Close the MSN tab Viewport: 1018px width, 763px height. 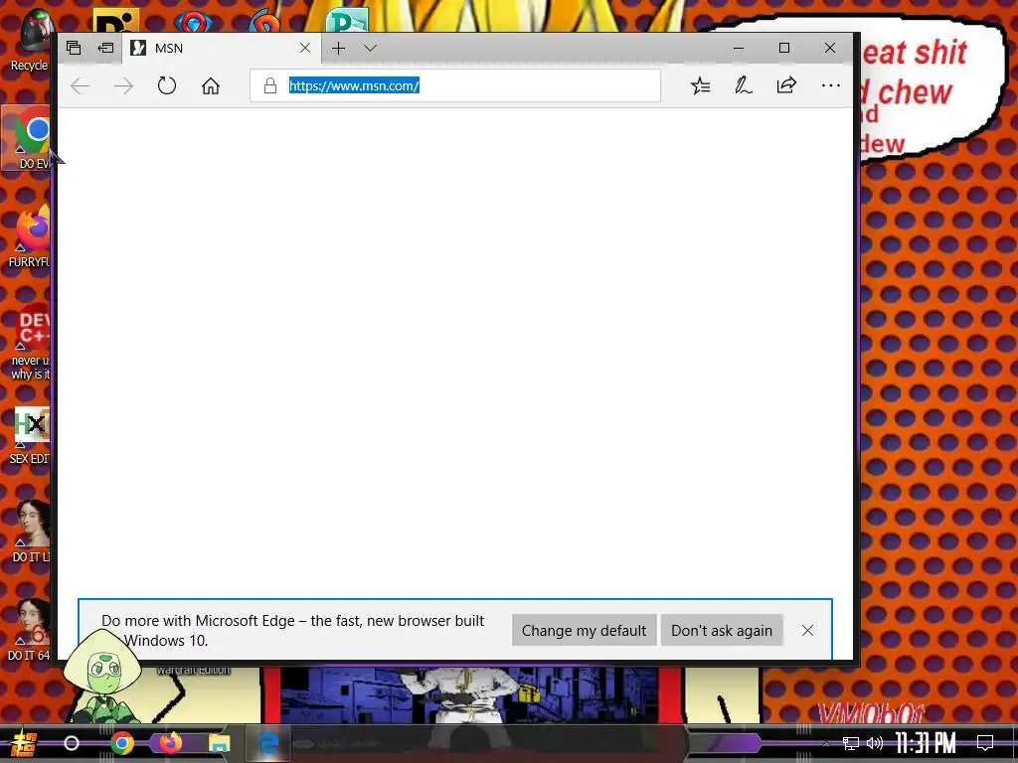pos(305,48)
